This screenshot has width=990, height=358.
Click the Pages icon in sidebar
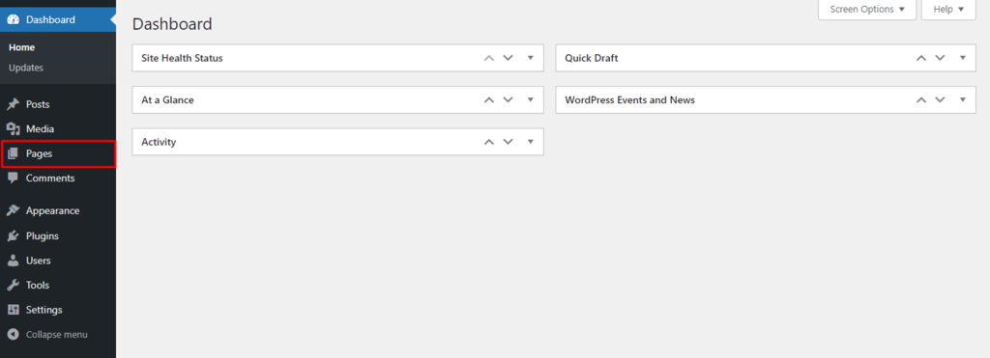coord(14,153)
